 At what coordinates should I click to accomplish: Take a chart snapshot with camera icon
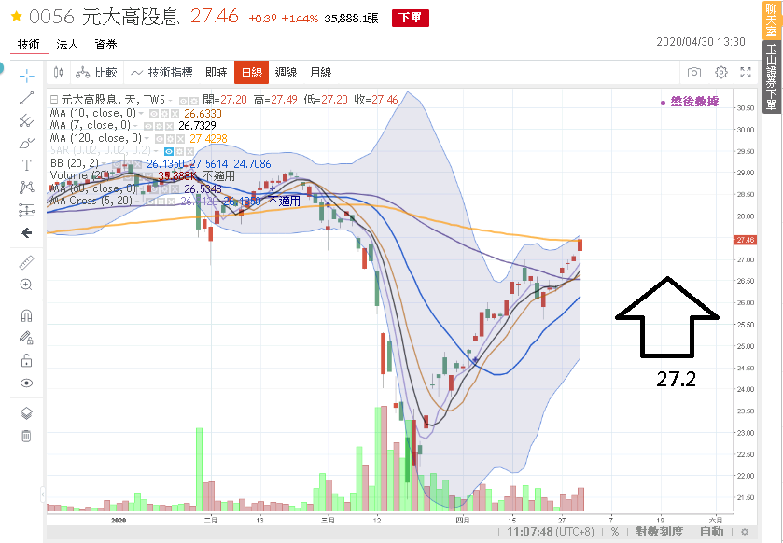click(x=694, y=73)
